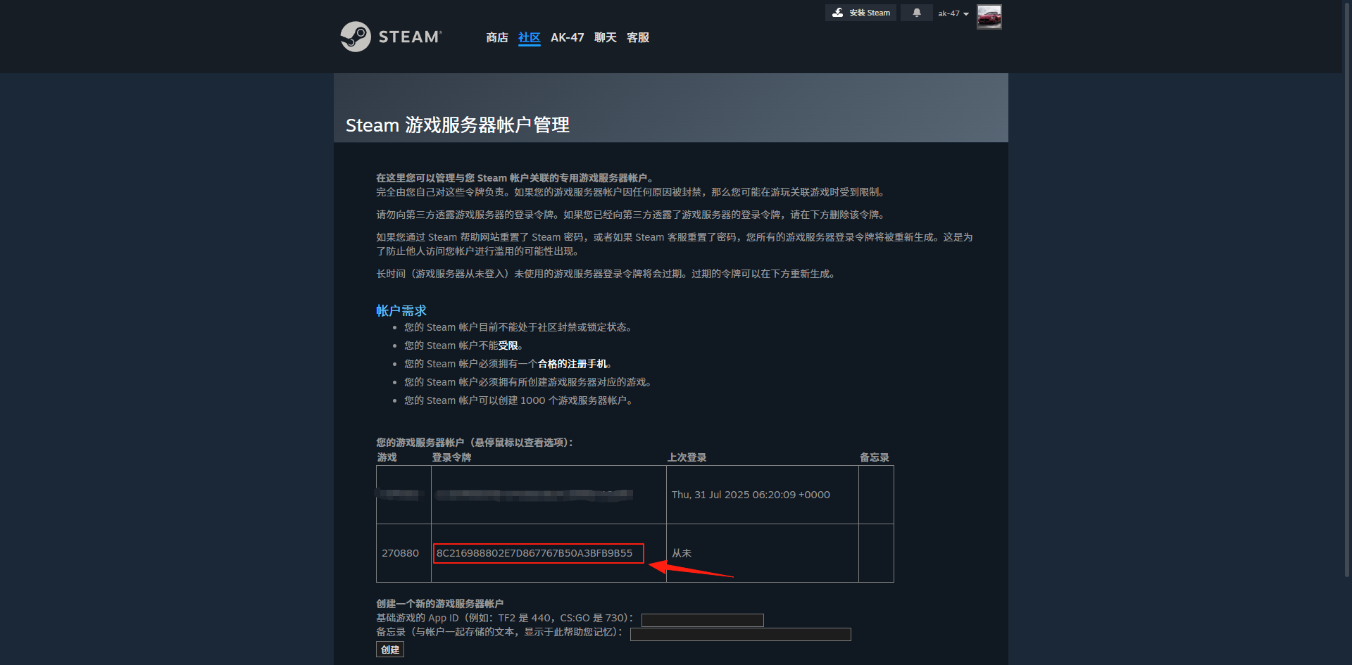Open the 商店 store menu

point(497,37)
